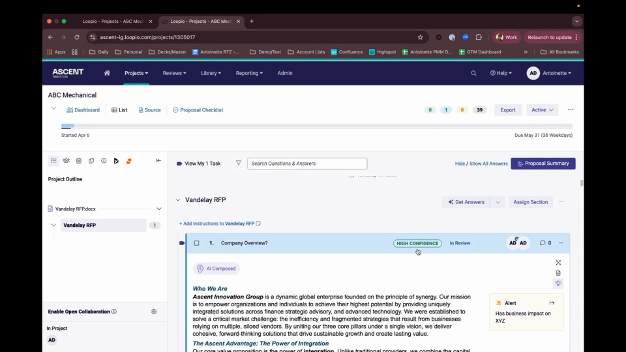This screenshot has width=626, height=352.
Task: Open the copy documents sidebar icon
Action: pyautogui.click(x=91, y=161)
